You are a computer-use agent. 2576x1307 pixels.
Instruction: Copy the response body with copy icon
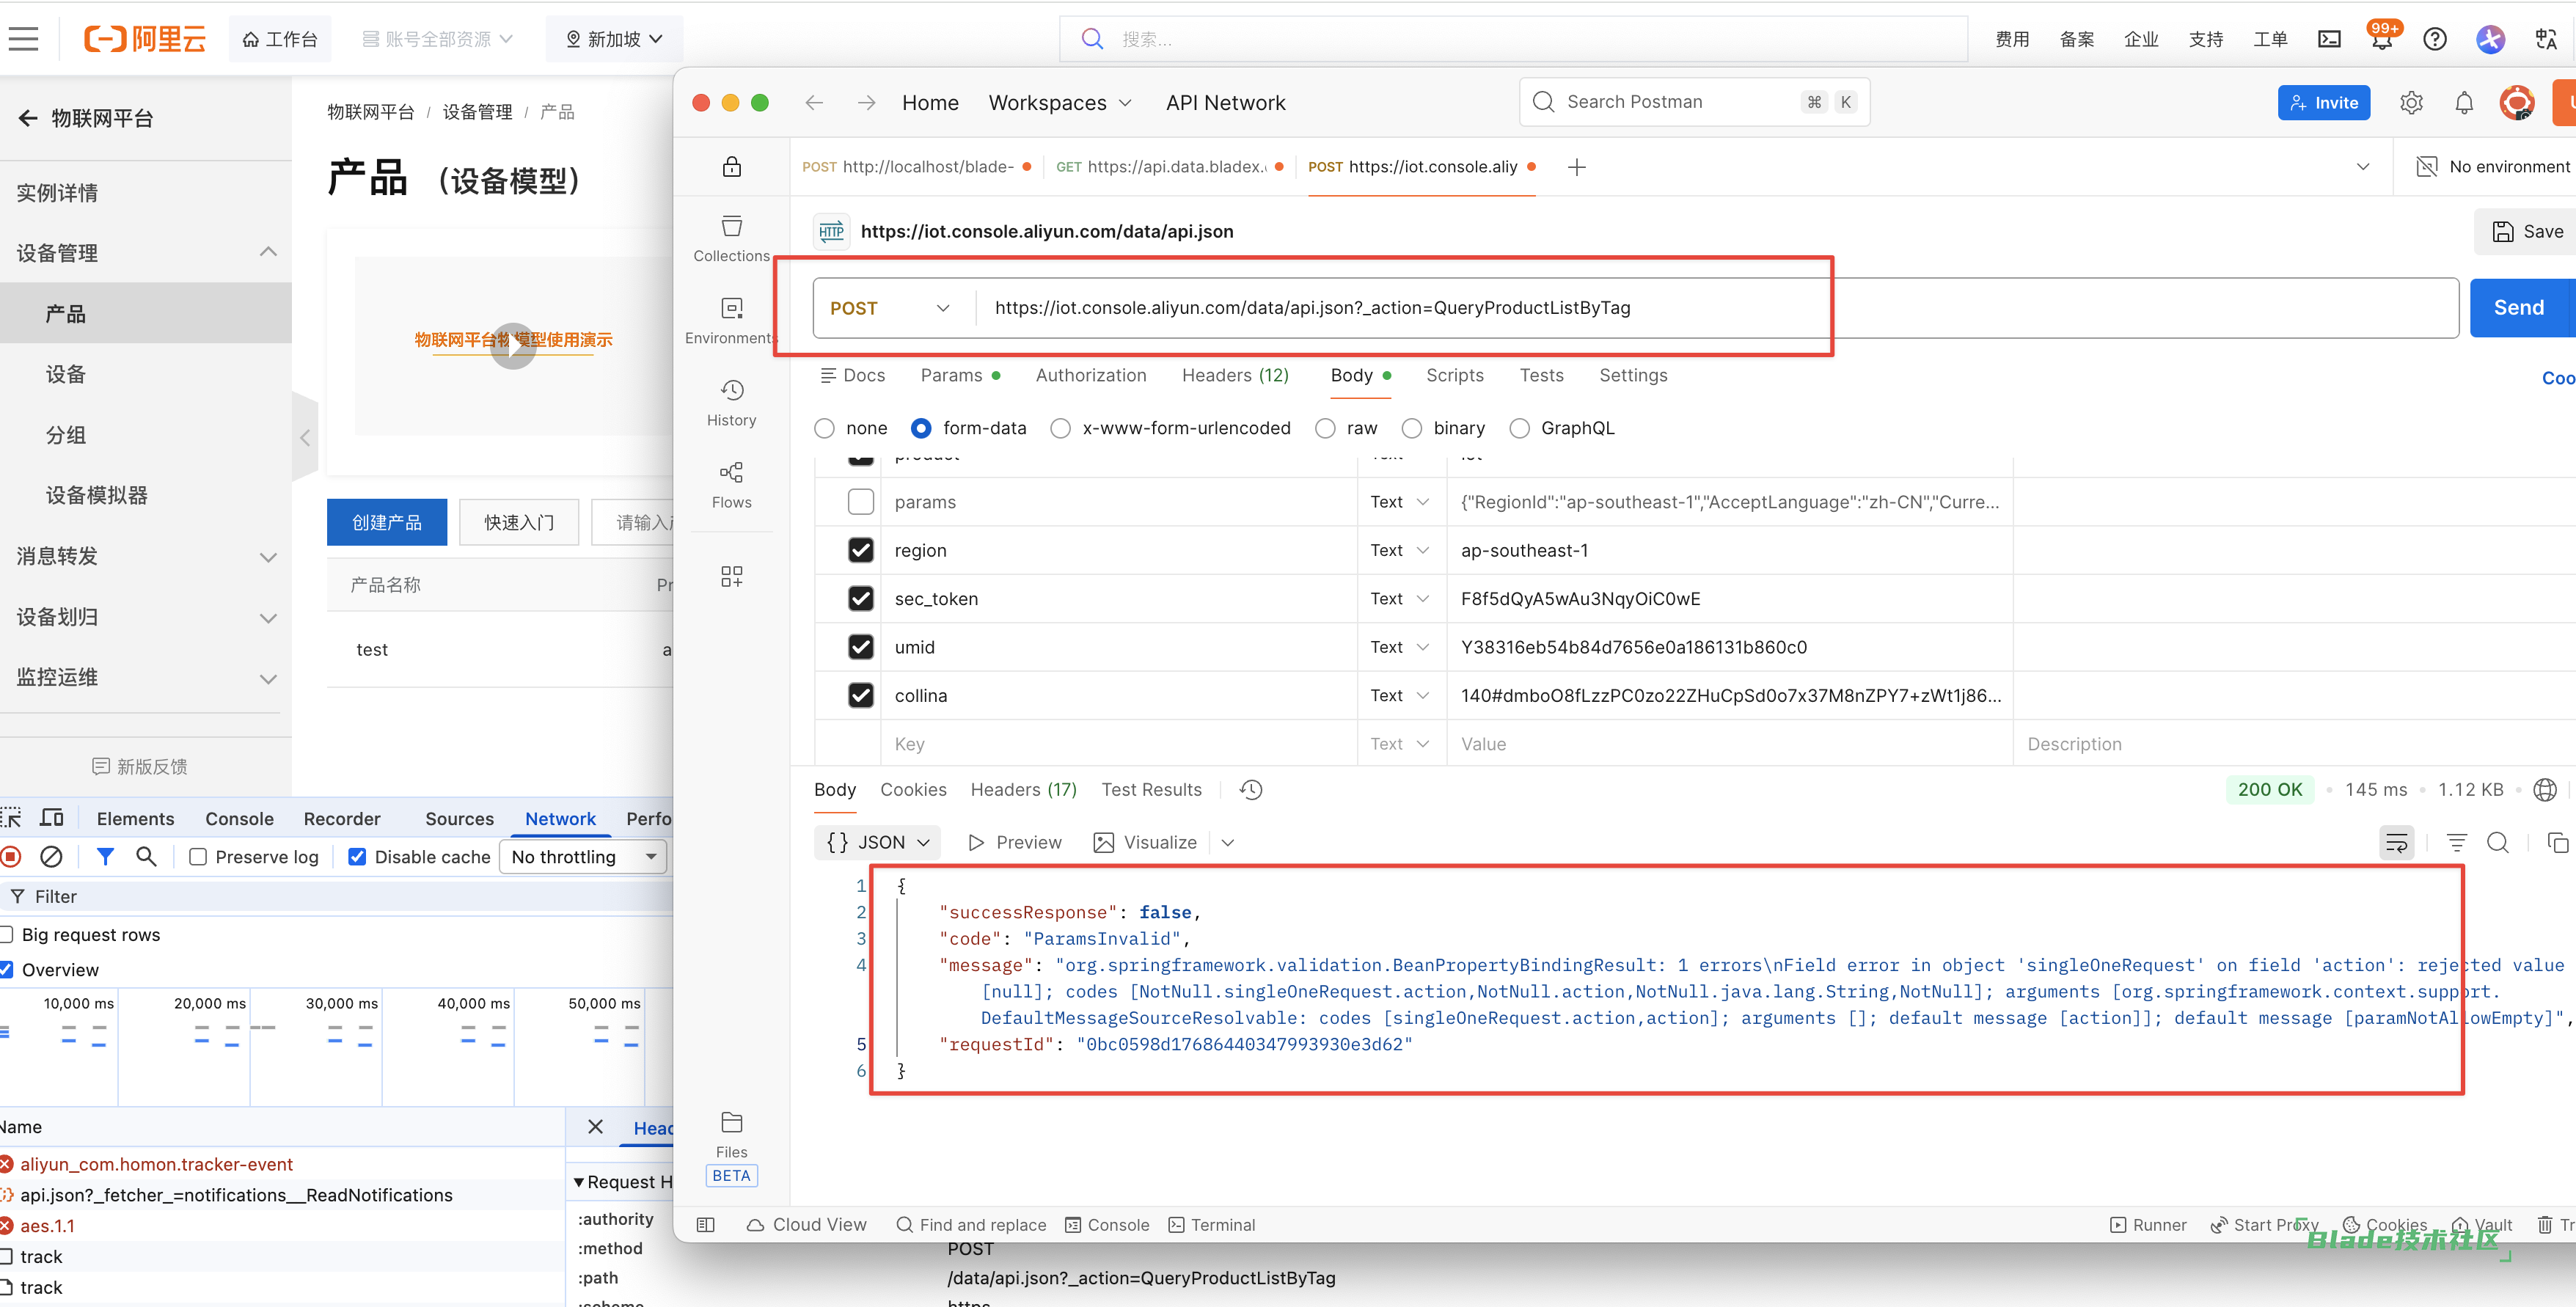2557,843
